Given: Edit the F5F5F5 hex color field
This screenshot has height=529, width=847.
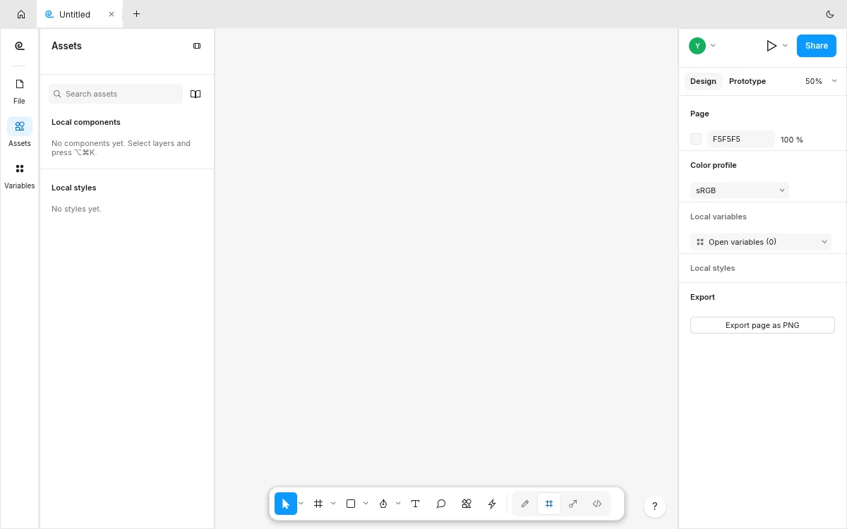Looking at the screenshot, I should click(x=741, y=140).
